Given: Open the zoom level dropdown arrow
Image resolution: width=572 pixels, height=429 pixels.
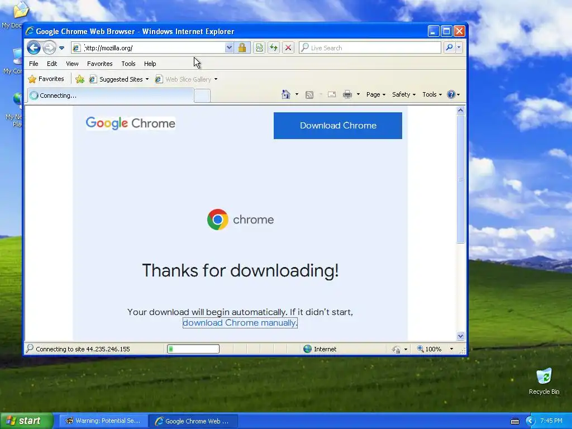Looking at the screenshot, I should (451, 349).
